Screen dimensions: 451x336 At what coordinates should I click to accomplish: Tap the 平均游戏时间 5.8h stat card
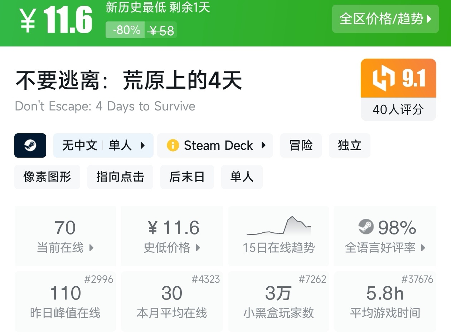(x=385, y=301)
